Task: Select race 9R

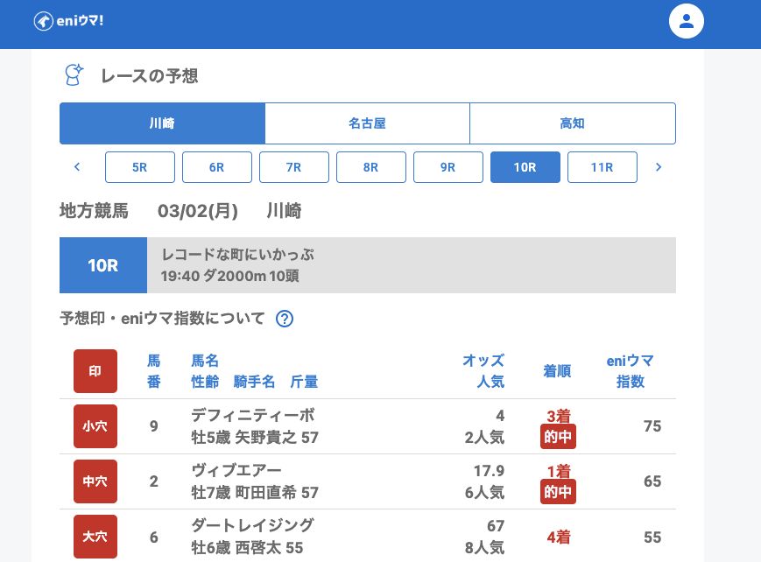Action: click(x=448, y=167)
